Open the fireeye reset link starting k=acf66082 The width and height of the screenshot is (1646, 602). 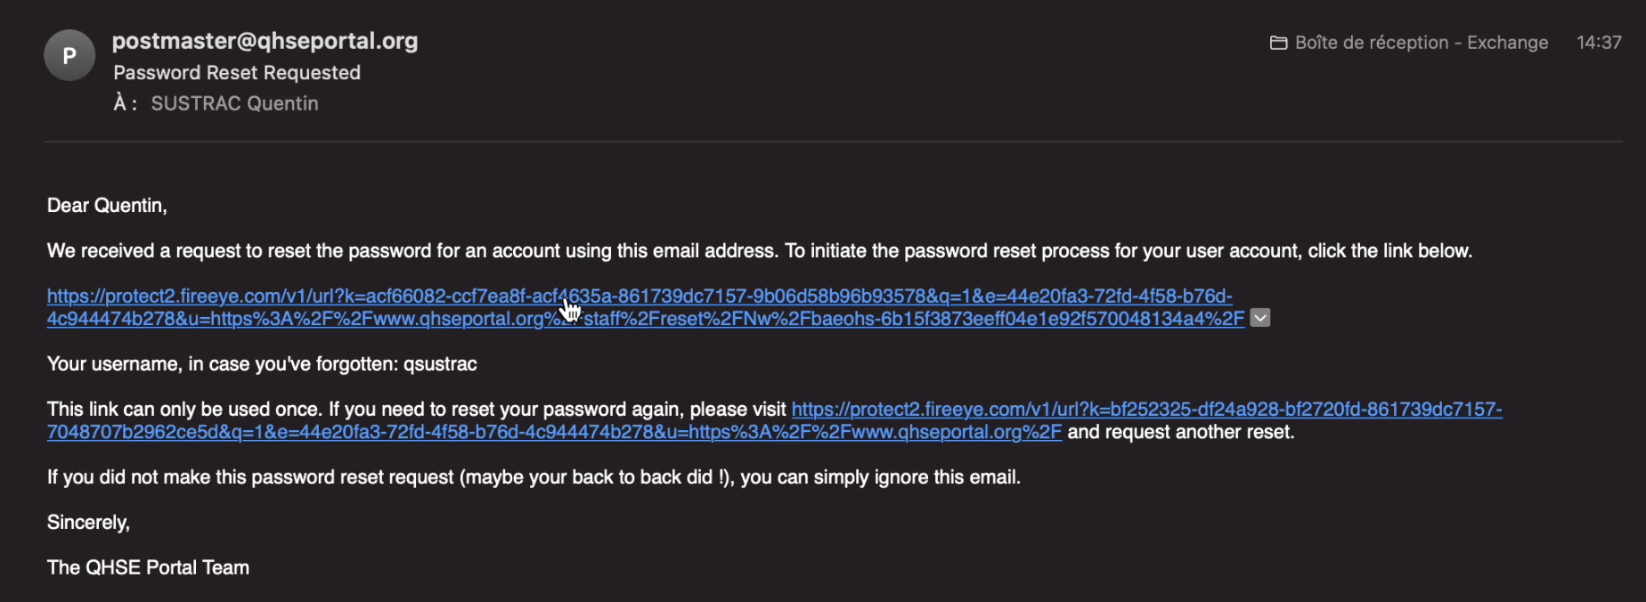pyautogui.click(x=640, y=296)
